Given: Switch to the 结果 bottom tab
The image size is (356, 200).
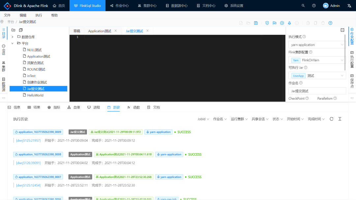Looking at the screenshot, I should pos(34,107).
